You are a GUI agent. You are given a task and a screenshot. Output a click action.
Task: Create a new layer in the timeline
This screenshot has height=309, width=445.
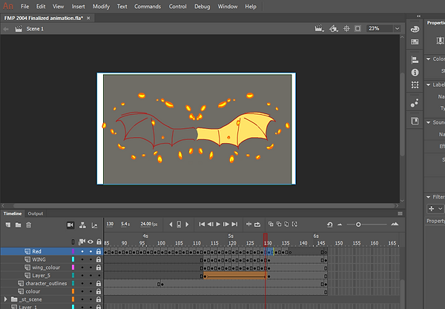(8, 225)
